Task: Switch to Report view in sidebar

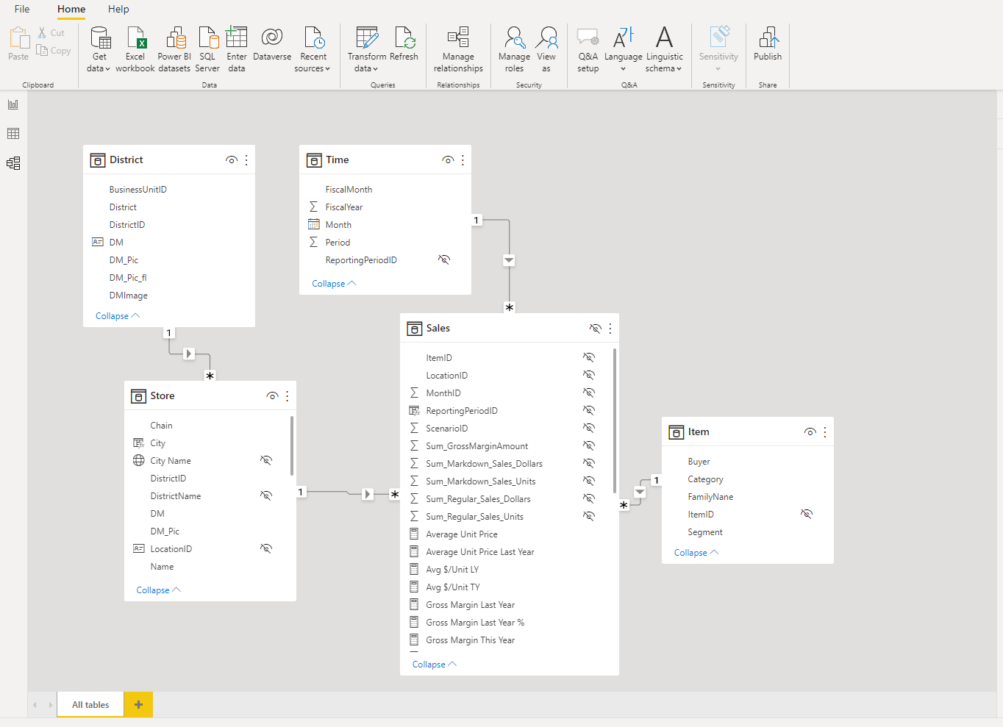Action: click(13, 104)
